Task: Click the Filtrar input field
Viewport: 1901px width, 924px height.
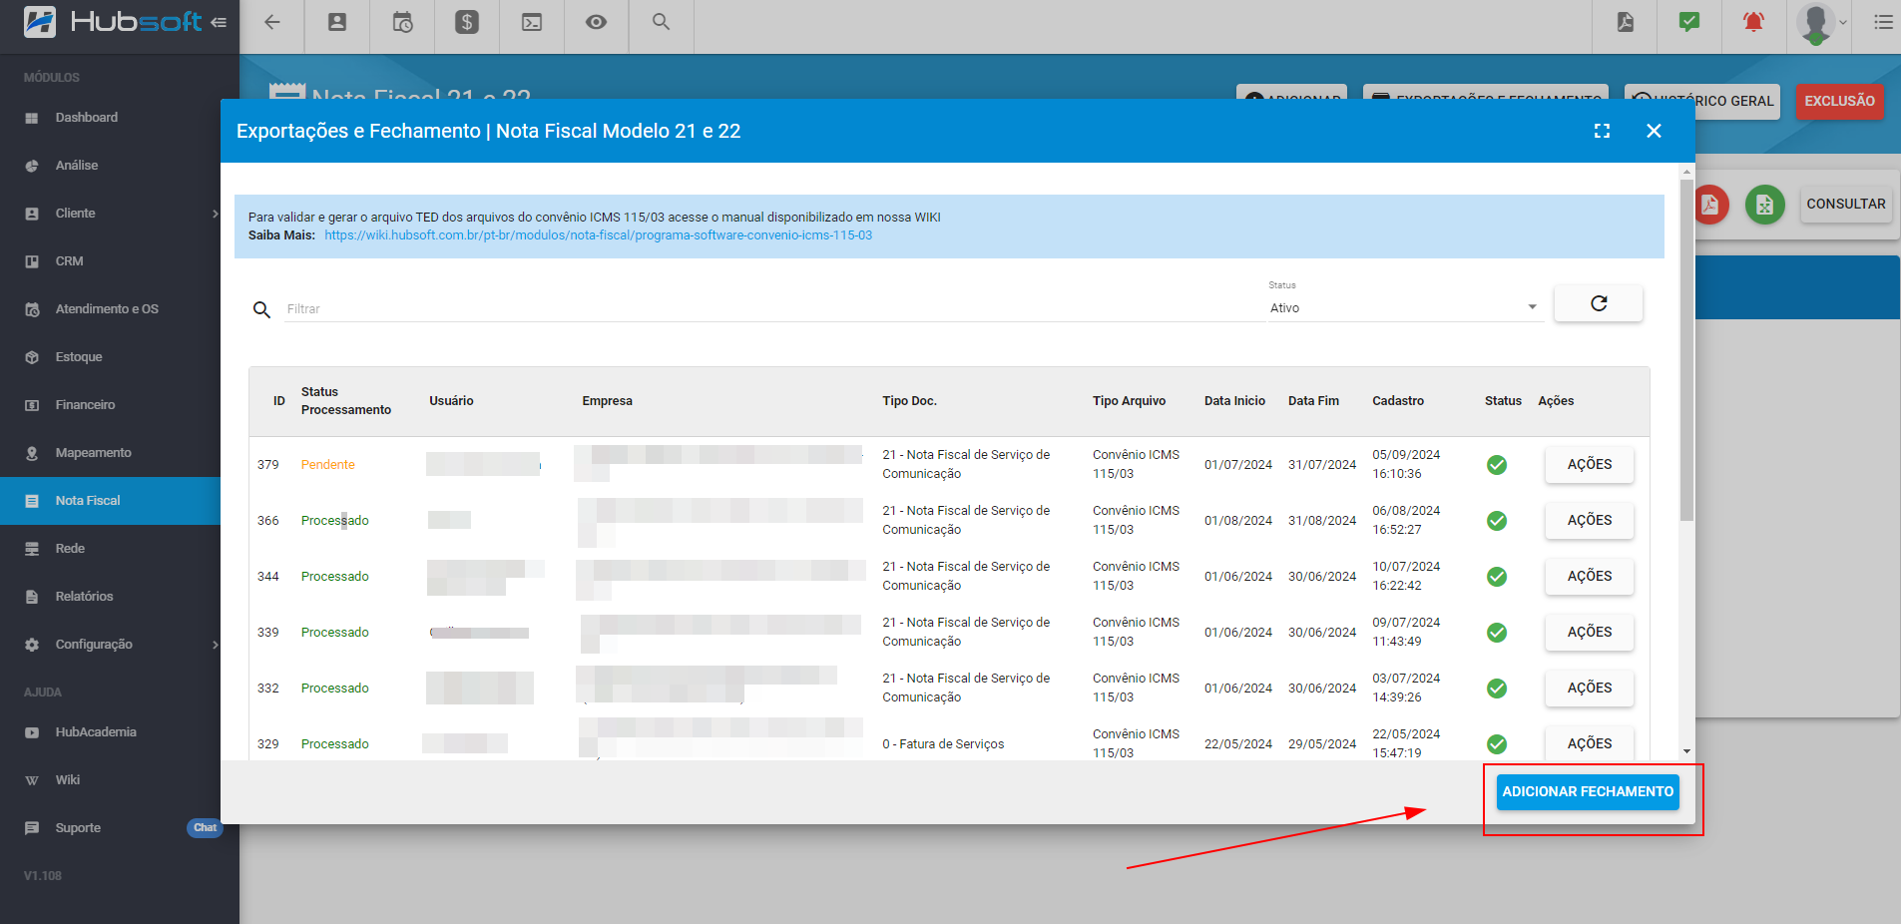Action: pyautogui.click(x=774, y=309)
